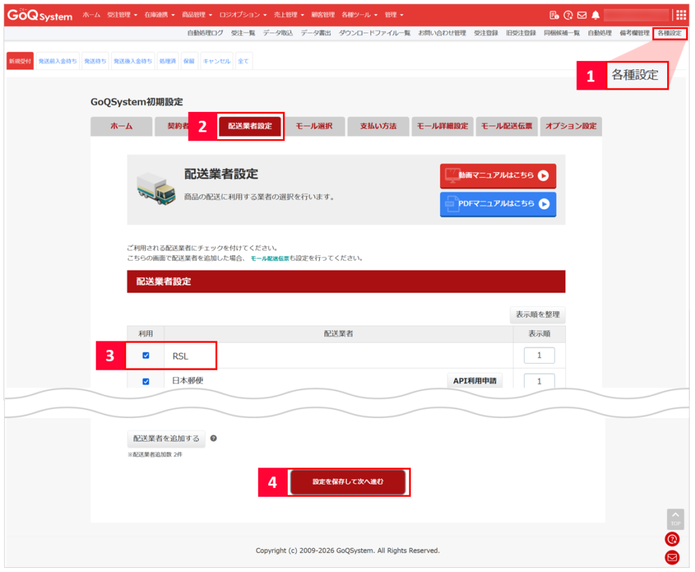
Task: Click the TOP scroll-up arrow button
Action: click(675, 519)
